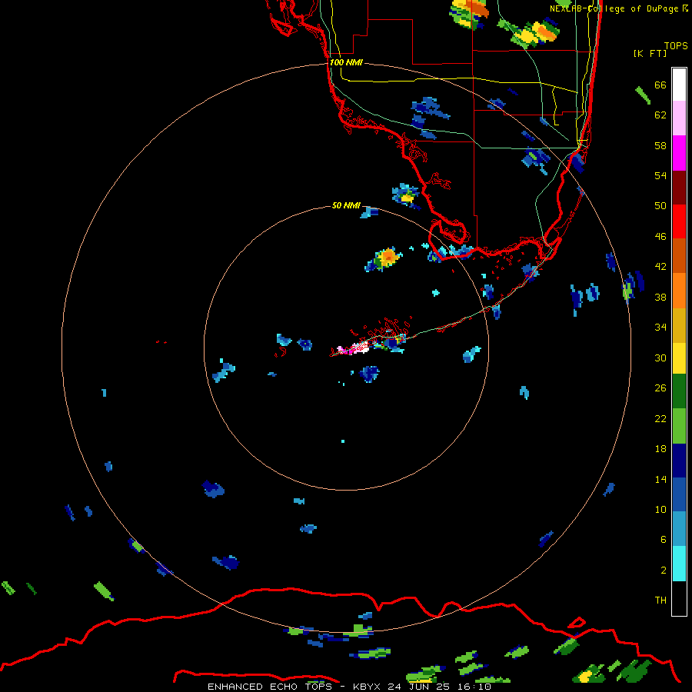Click the NEXLAB-College of DuPage credit text
This screenshot has height=692, width=692.
[614, 8]
